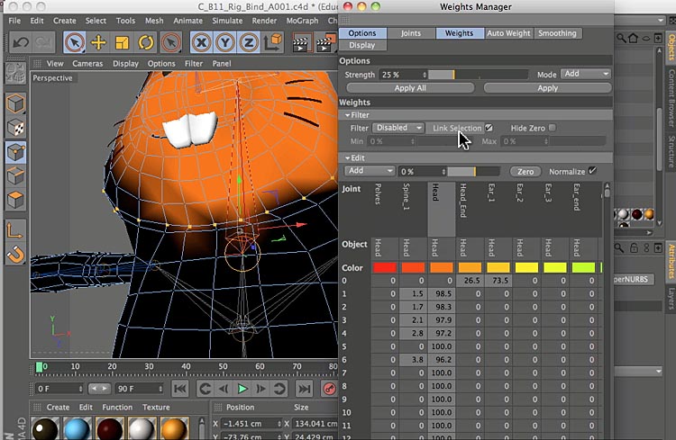This screenshot has height=440, width=676.
Task: Click the Strength slider bar
Action: (x=478, y=75)
